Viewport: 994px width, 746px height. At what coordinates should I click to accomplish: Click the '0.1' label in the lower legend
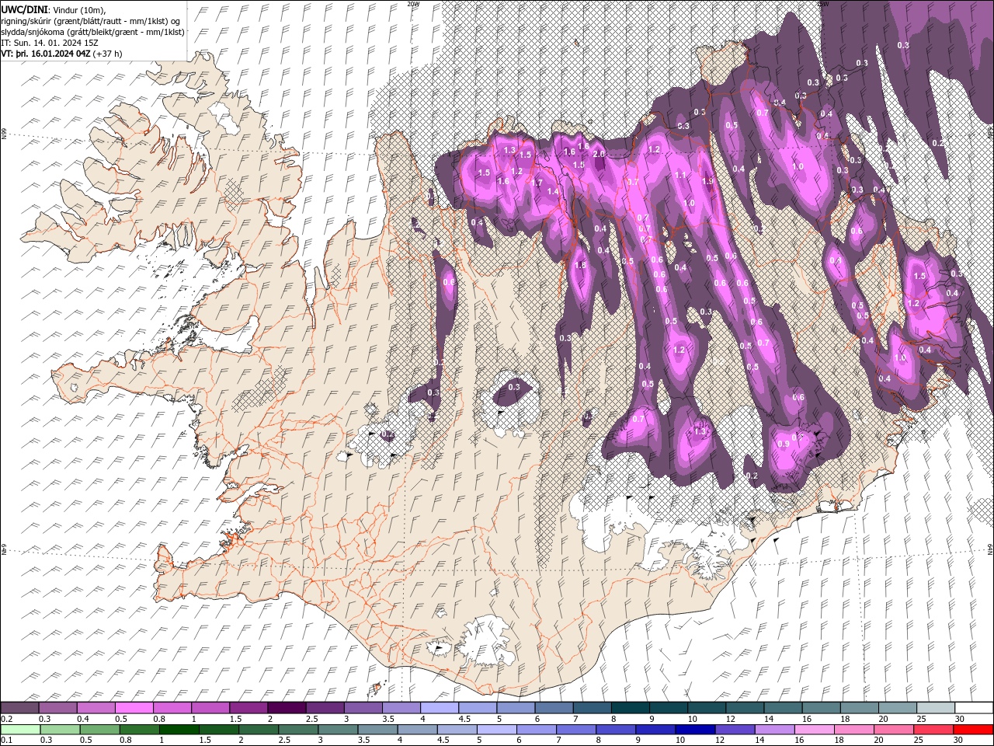pos(7,740)
